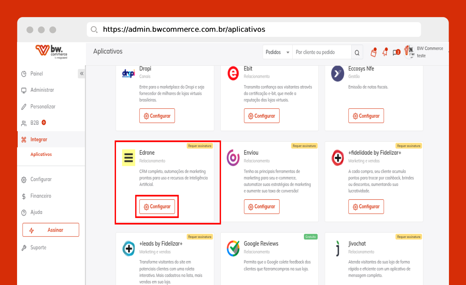Open the notifications bell icon

click(385, 52)
